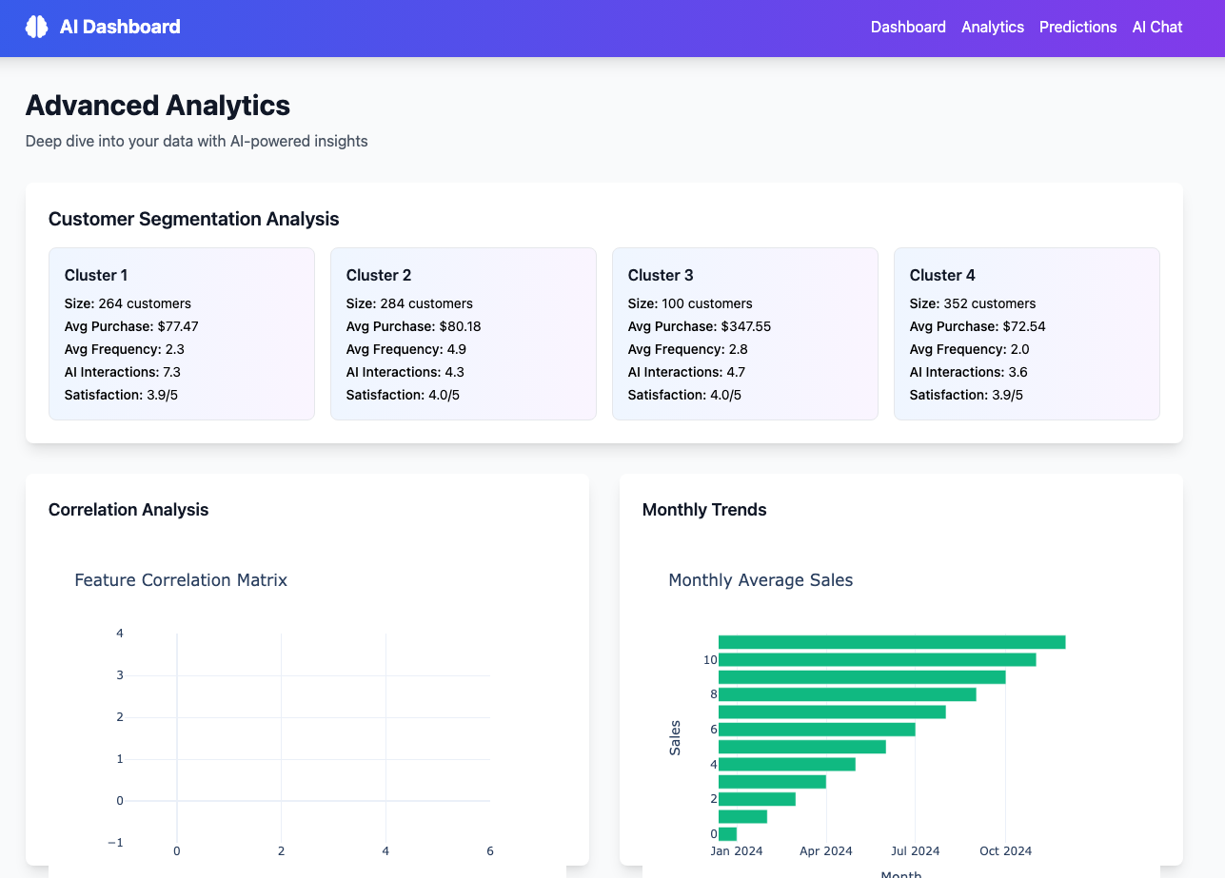Screen dimensions: 1225x878
Task: Click the Correlation Analysis heading
Action: 128,510
